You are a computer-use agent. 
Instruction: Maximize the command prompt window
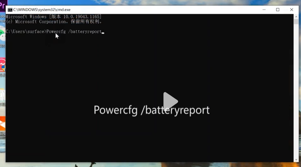(x=278, y=10)
